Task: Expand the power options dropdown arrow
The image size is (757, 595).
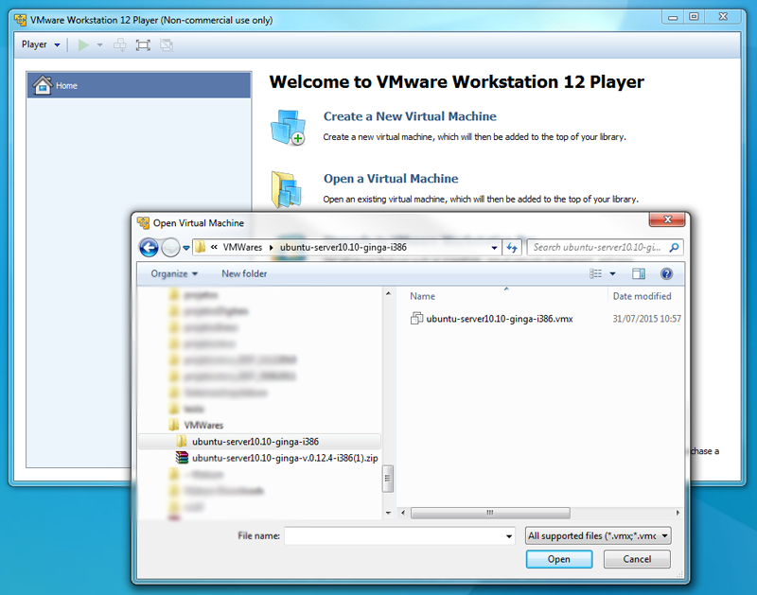Action: pos(100,44)
